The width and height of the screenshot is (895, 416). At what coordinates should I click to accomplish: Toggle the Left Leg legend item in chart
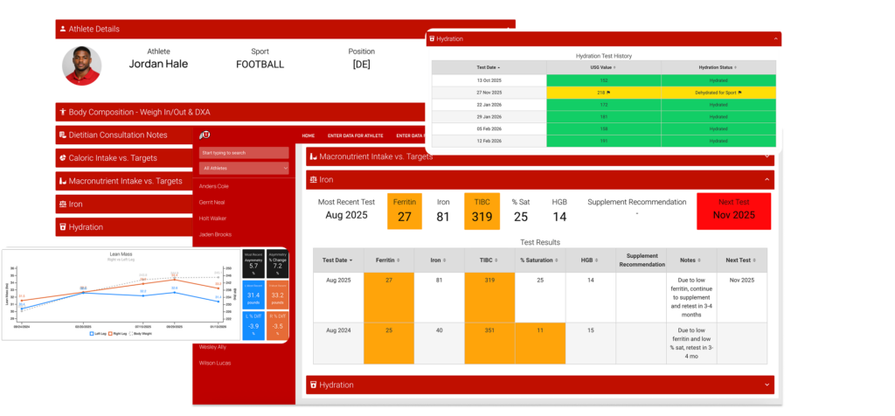click(x=101, y=333)
